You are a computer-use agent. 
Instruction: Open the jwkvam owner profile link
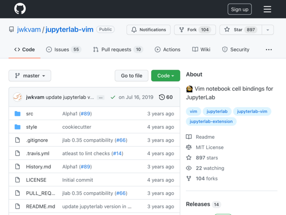tap(29, 30)
